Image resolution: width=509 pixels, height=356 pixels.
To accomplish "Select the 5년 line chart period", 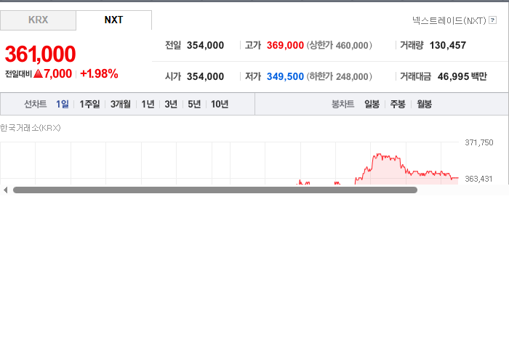I will 194,104.
